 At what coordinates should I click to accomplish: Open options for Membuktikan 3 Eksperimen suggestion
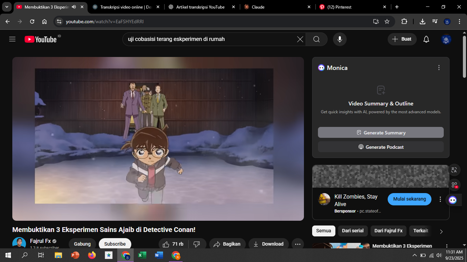[x=446, y=246]
